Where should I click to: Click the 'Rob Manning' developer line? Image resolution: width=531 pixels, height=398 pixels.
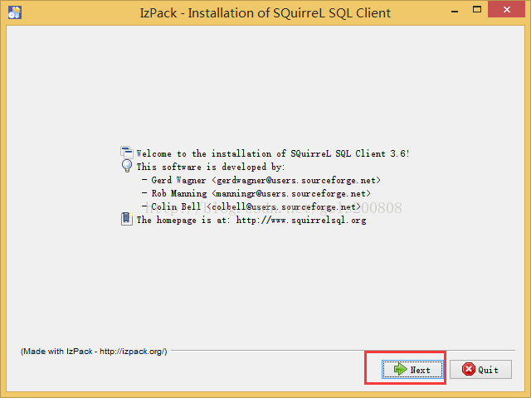coord(256,193)
